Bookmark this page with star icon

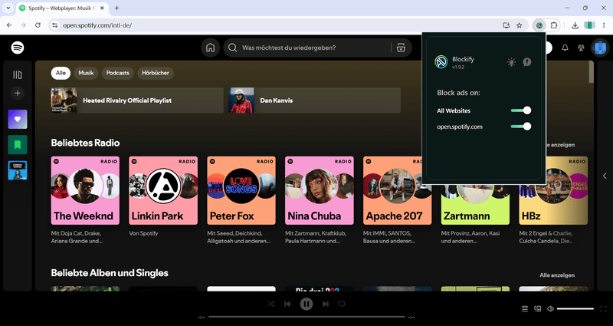[x=520, y=25]
